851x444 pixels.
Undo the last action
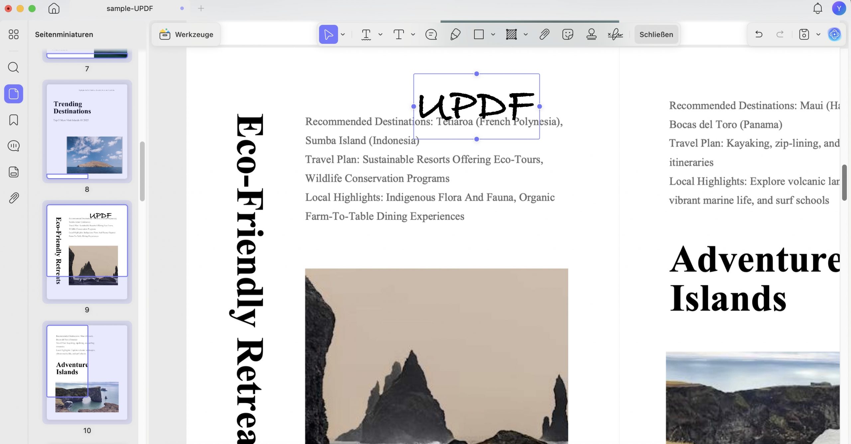click(759, 34)
